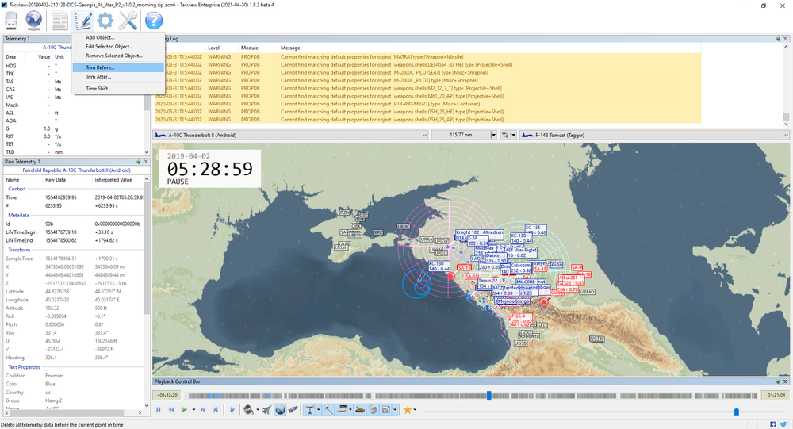
Task: Click the aircraft icon in playback bar
Action: coord(266,410)
